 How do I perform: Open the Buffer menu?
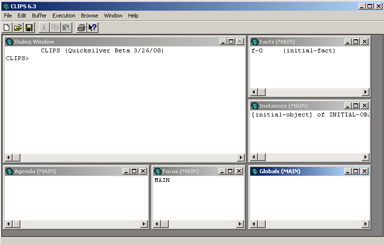pyautogui.click(x=39, y=16)
